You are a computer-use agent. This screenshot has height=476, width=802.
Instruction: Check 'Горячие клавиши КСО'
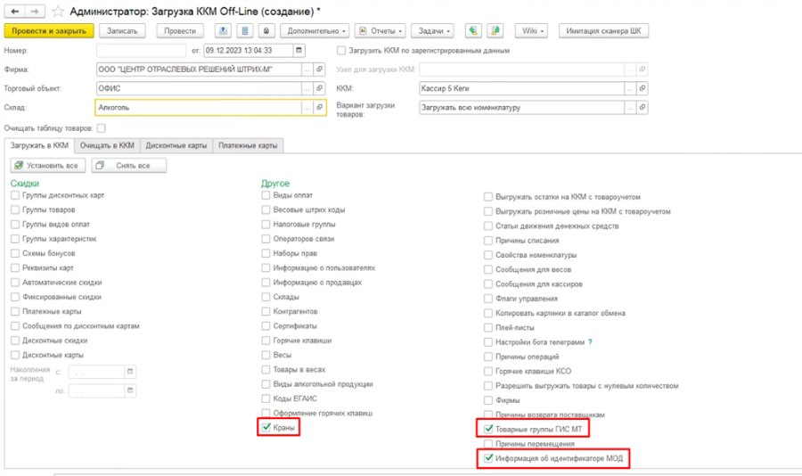[488, 371]
